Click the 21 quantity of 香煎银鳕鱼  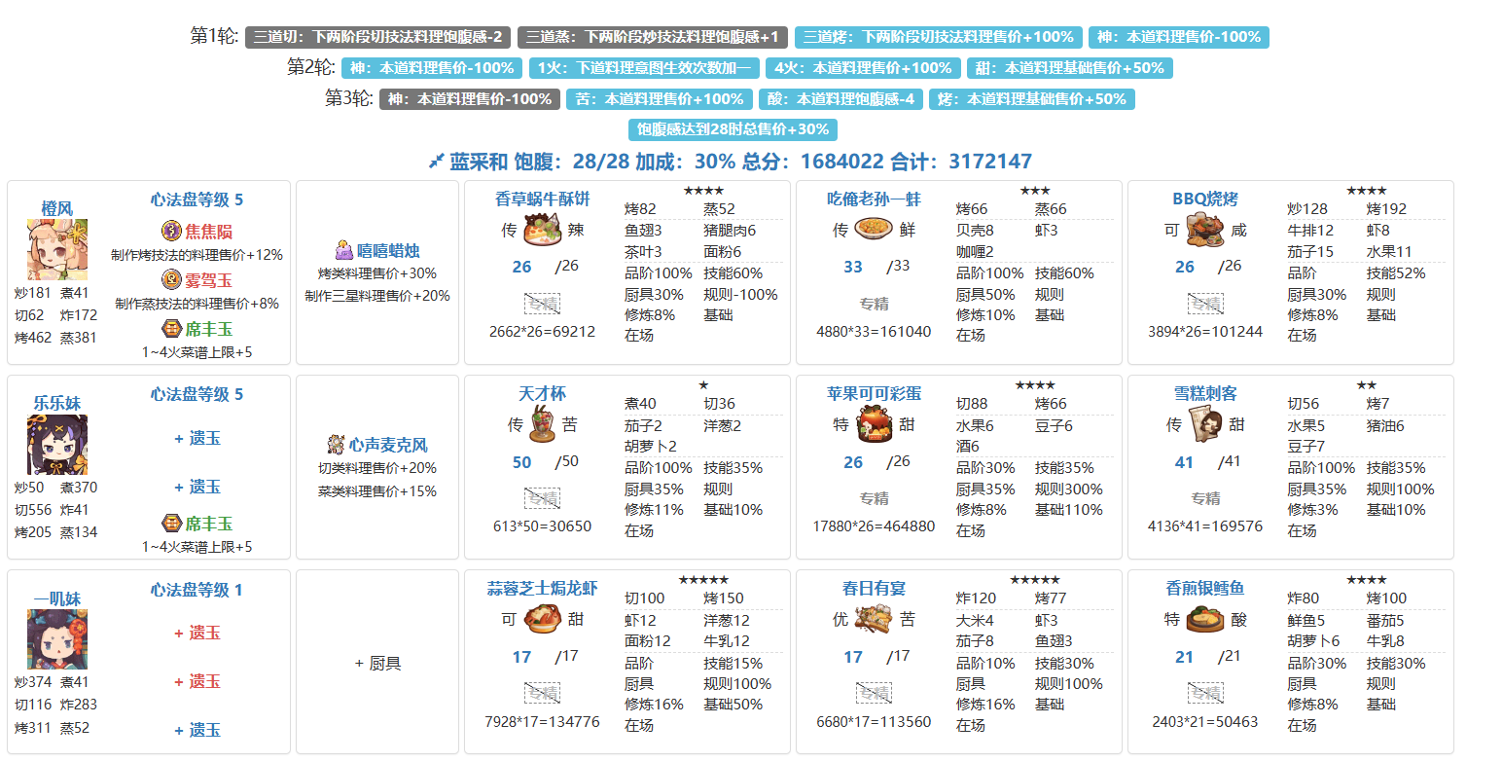(x=1184, y=657)
